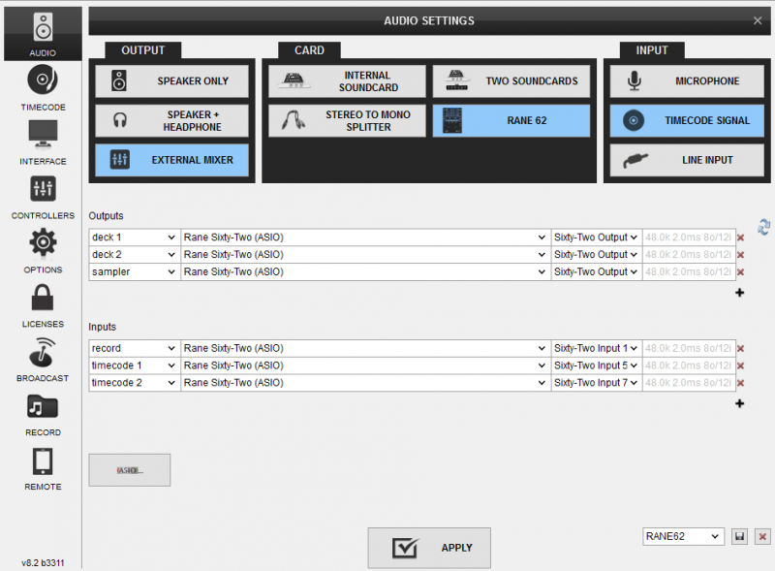775x571 pixels.
Task: Select Timecode Signal input
Action: click(687, 121)
